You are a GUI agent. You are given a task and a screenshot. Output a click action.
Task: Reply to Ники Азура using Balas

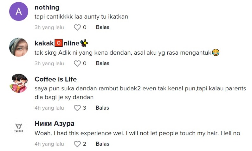tap(102, 144)
